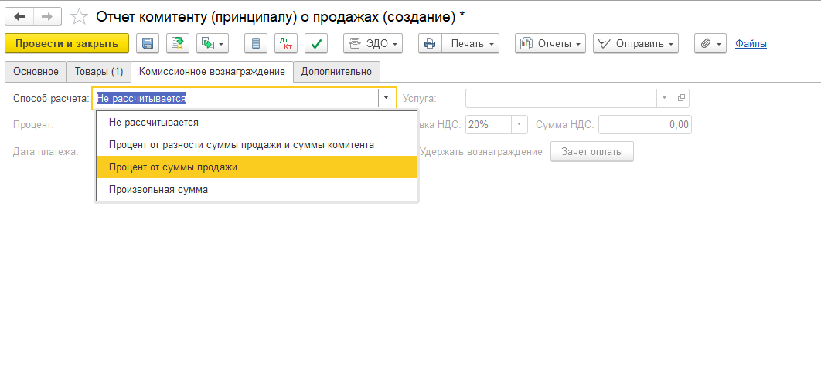821x368 pixels.
Task: Open the Товары (1) tab
Action: [99, 72]
